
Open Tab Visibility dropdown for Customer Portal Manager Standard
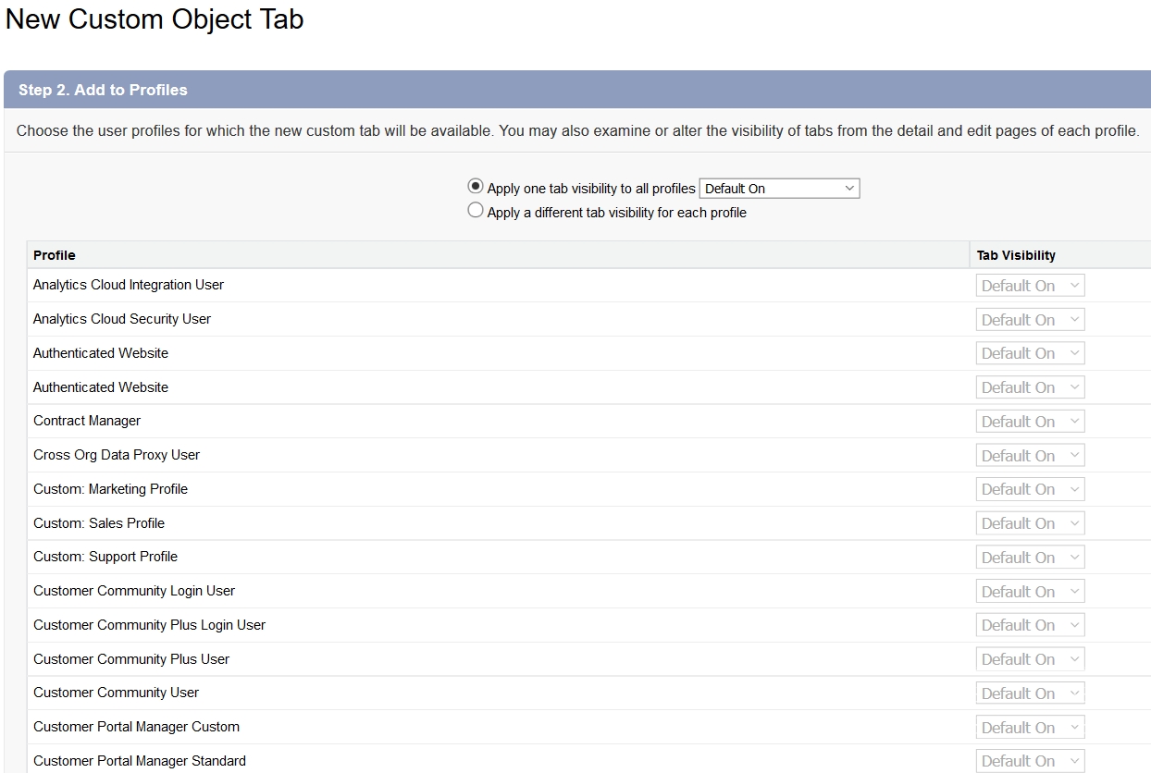pos(1030,761)
